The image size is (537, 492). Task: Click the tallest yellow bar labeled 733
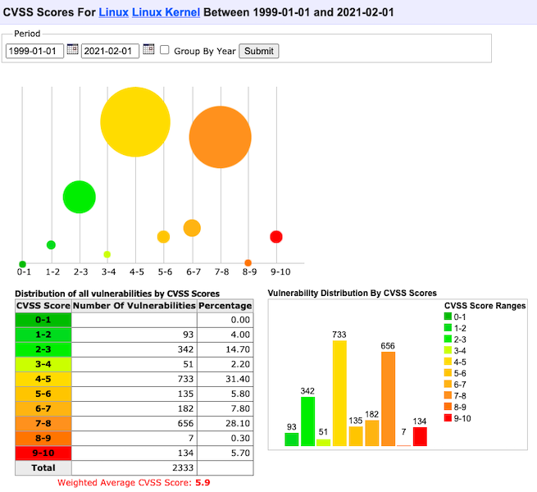(339, 394)
